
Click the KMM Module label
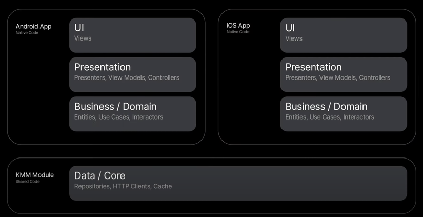(x=34, y=175)
